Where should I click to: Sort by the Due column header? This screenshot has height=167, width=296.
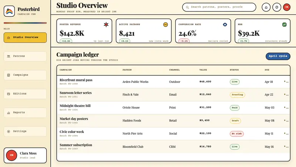pos(267,70)
